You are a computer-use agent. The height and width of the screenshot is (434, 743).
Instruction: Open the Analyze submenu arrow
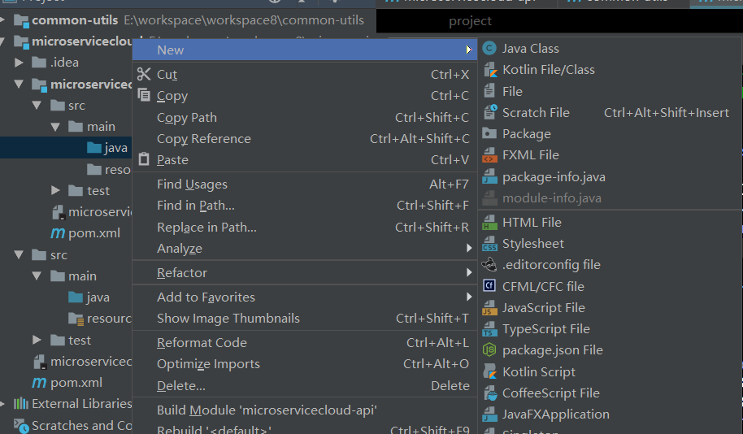click(x=468, y=248)
